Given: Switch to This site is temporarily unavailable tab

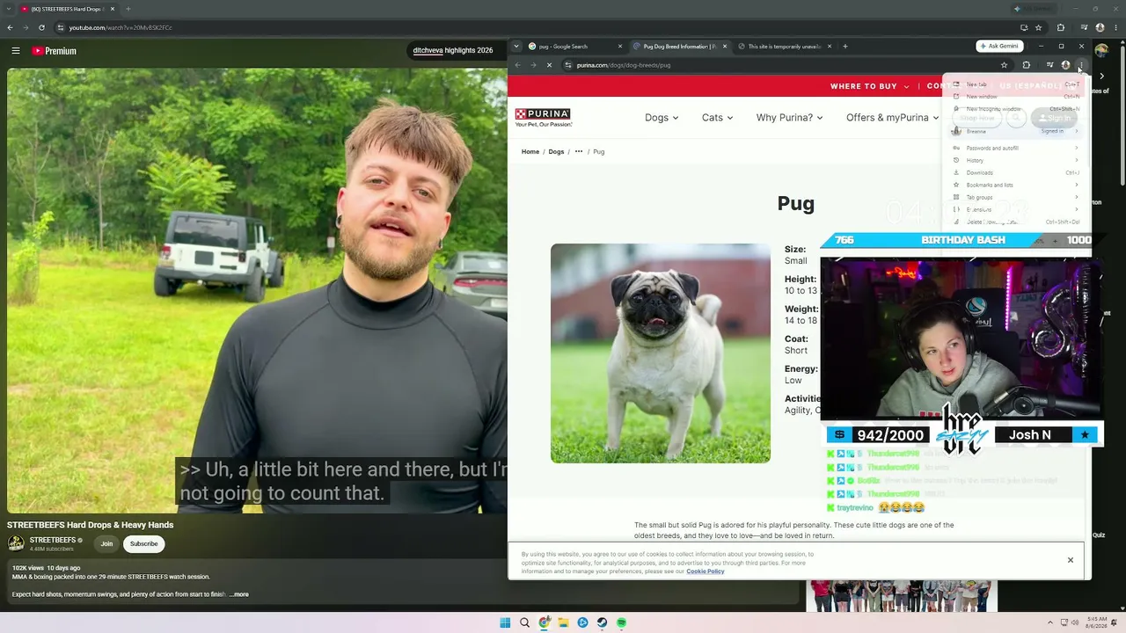Looking at the screenshot, I should (x=784, y=47).
